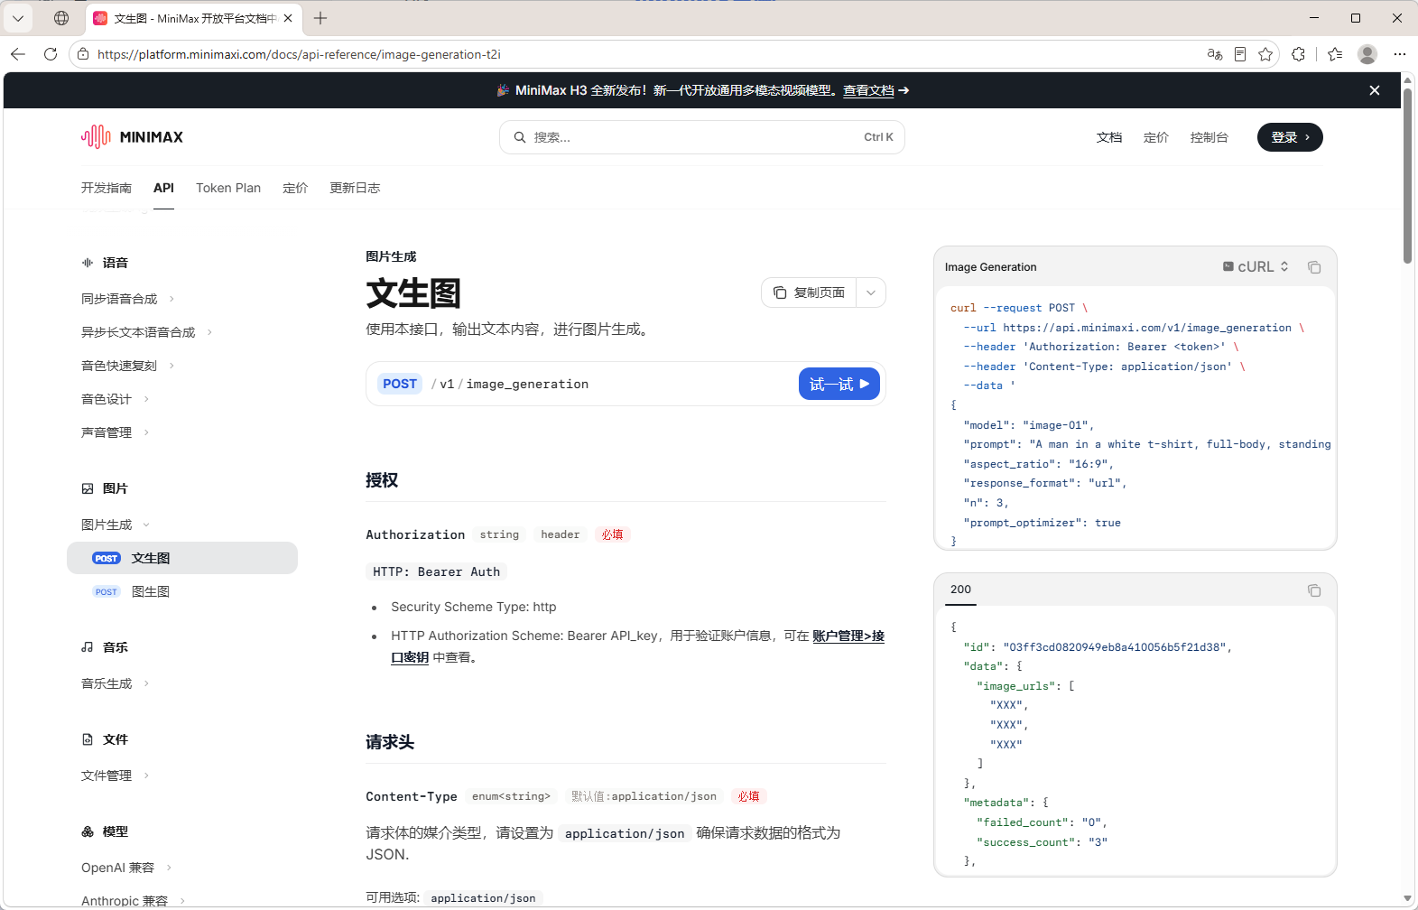1418x910 pixels.
Task: Open the tab search dropdown arrow
Action: coord(18,18)
